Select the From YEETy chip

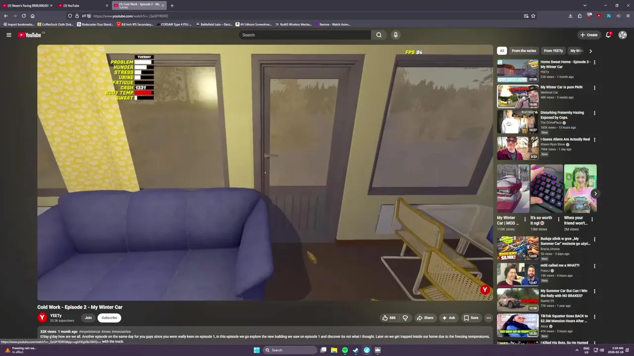point(553,50)
